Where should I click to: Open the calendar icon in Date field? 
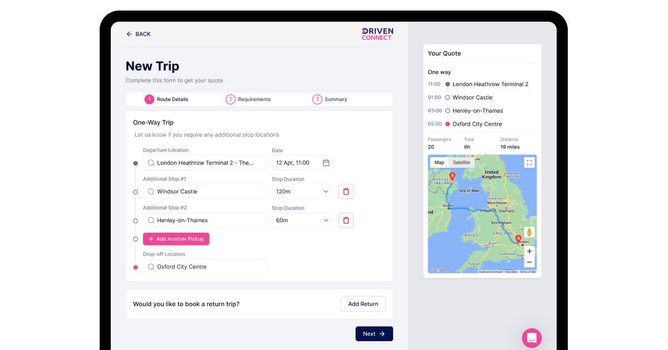coord(326,163)
